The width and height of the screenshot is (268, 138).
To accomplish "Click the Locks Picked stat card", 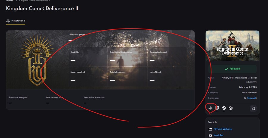I will coord(167,77).
